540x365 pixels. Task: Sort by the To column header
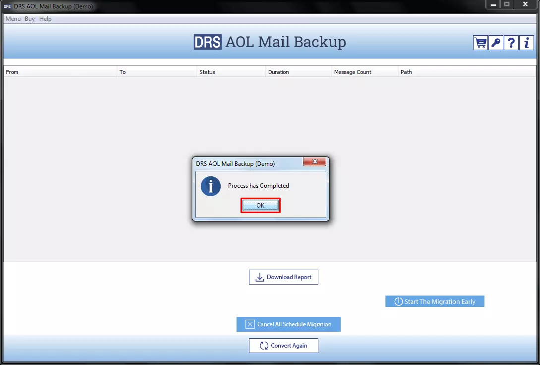point(157,72)
